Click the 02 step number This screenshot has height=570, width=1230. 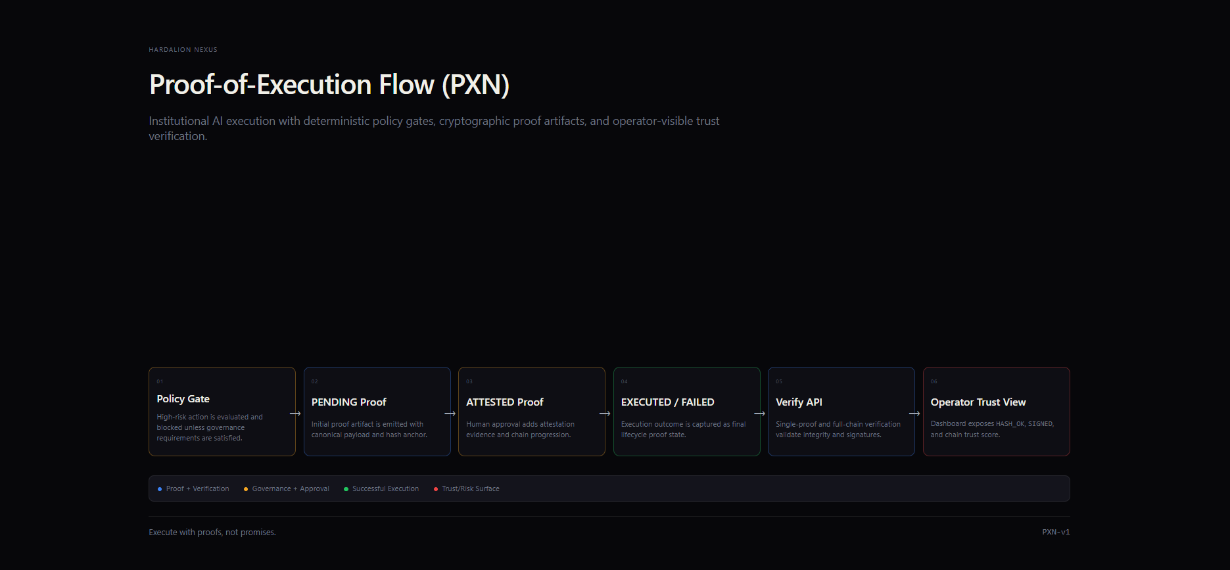click(x=315, y=381)
